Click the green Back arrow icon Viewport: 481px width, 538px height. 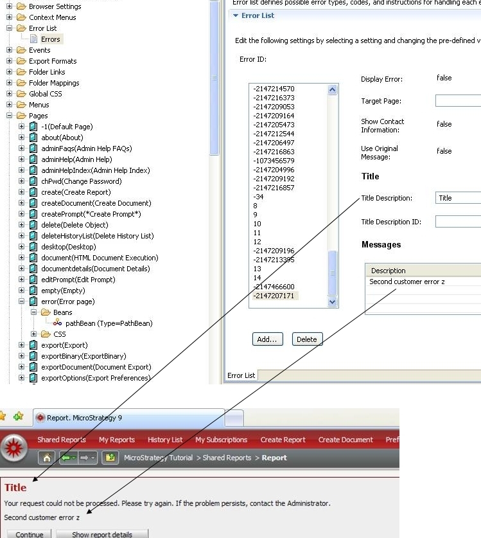pyautogui.click(x=67, y=458)
